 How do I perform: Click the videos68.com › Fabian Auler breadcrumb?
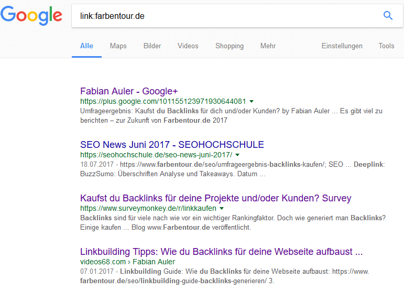pos(127,262)
